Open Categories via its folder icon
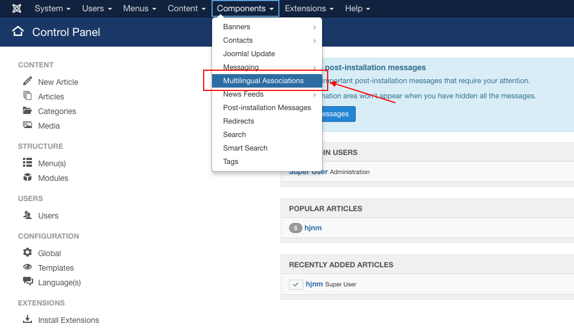 point(26,111)
